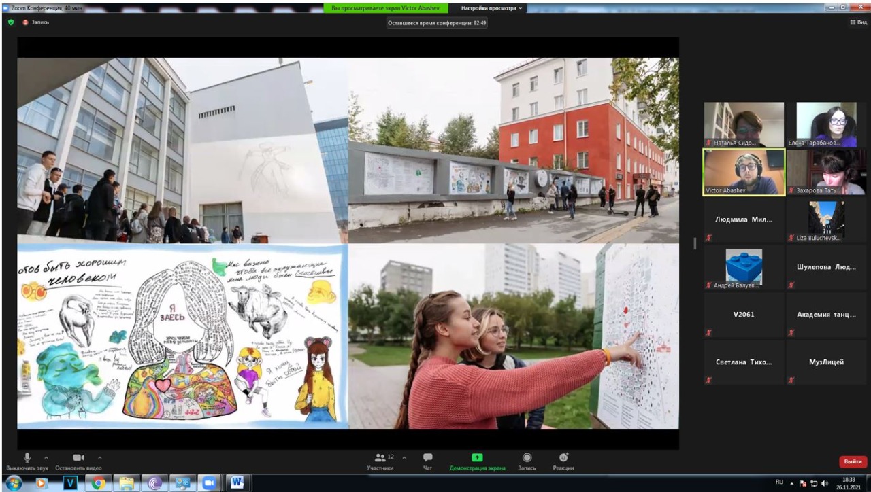The image size is (871, 492).
Task: Start Демонстрация экрана screen sharing
Action: 477,460
